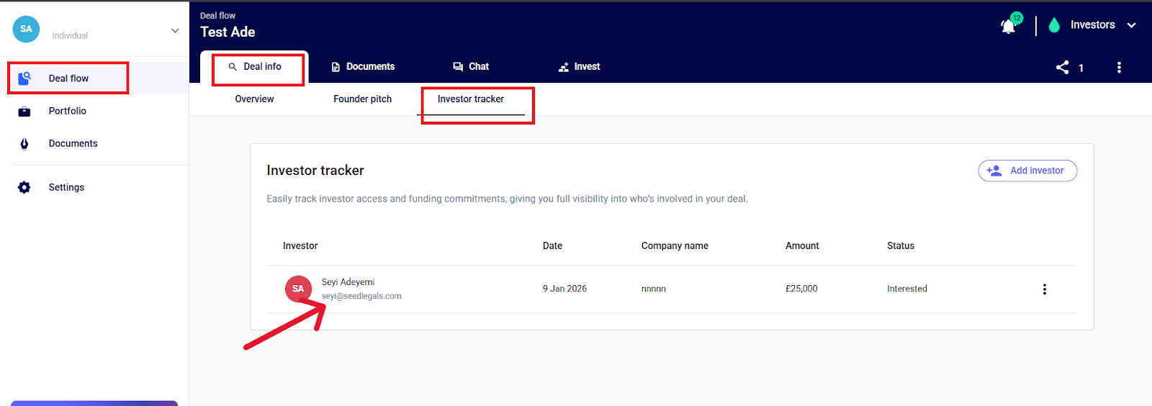Click the Settings gear icon
This screenshot has width=1152, height=406.
point(24,188)
